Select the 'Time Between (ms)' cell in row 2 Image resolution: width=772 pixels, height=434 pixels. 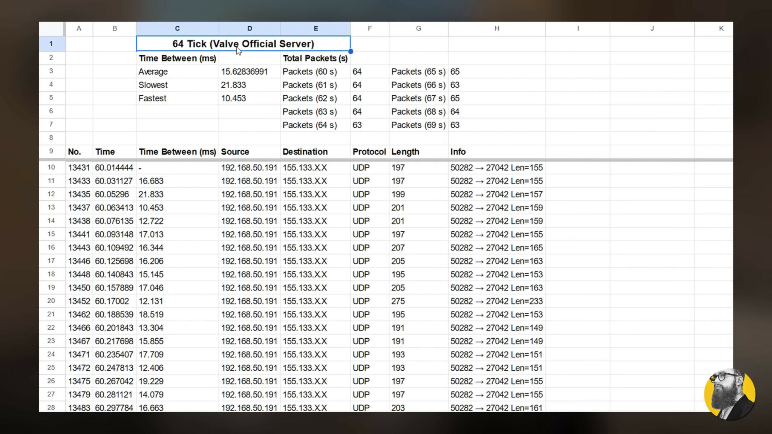177,58
